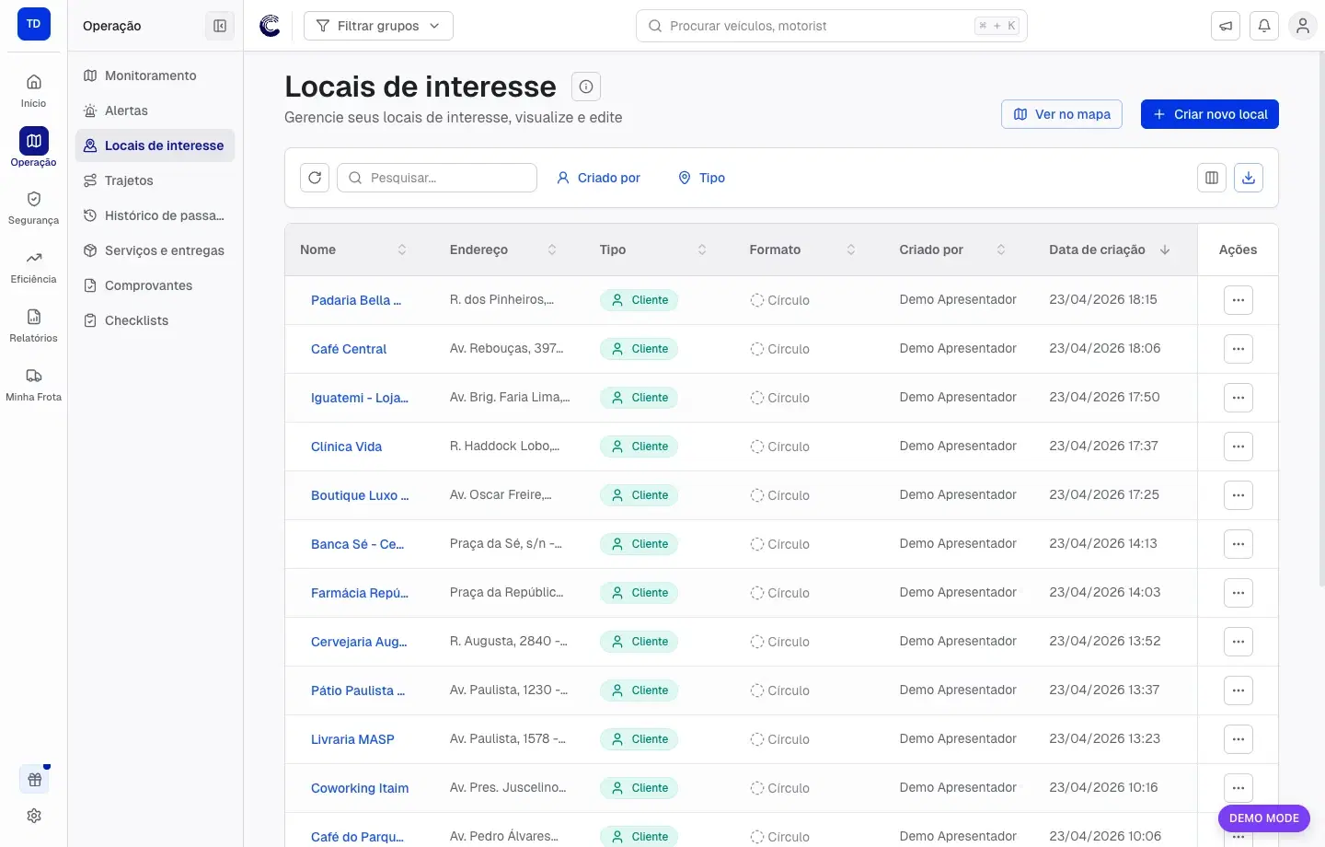Screen dimensions: 1325x847
Task: Open actions menu for Café Central row
Action: click(1239, 349)
